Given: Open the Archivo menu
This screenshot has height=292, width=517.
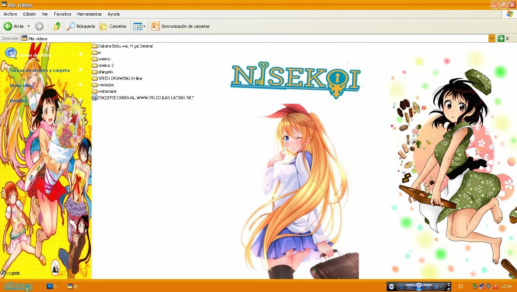Looking at the screenshot, I should pyautogui.click(x=10, y=14).
